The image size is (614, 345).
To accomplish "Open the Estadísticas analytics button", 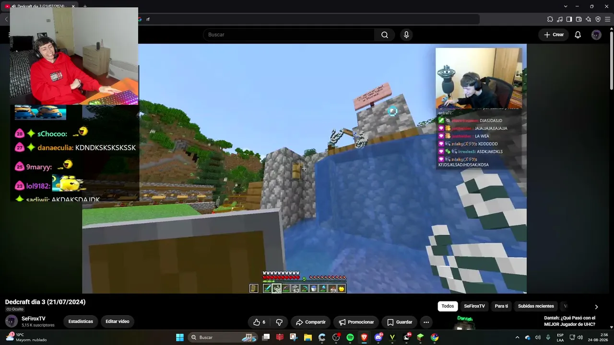I will pos(81,322).
